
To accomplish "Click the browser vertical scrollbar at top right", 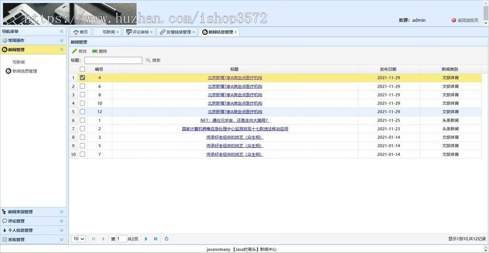I will click(x=486, y=13).
